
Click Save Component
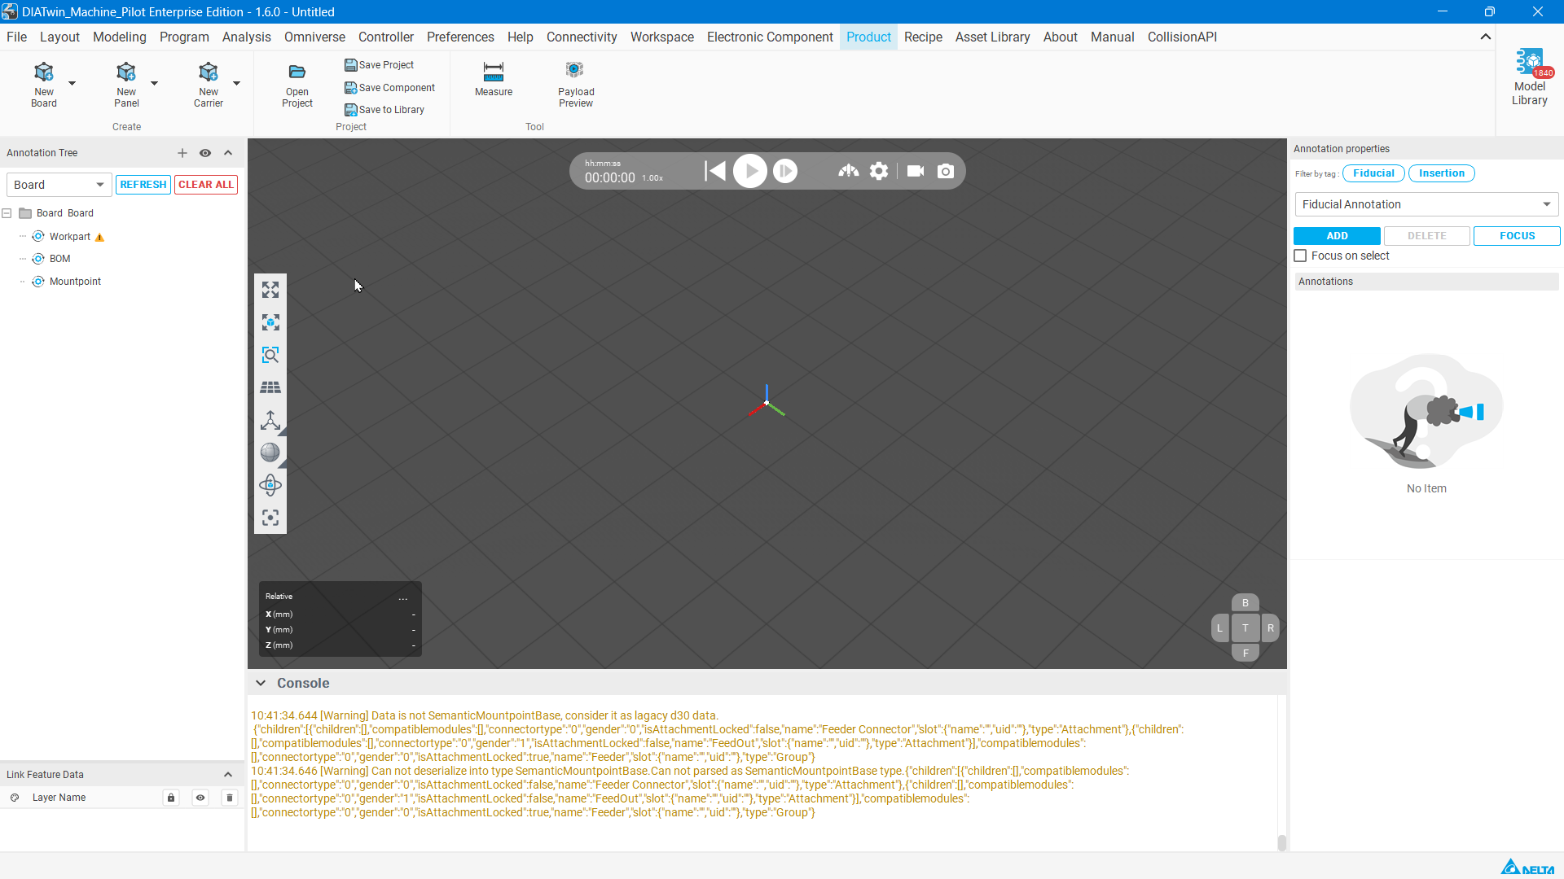click(390, 88)
